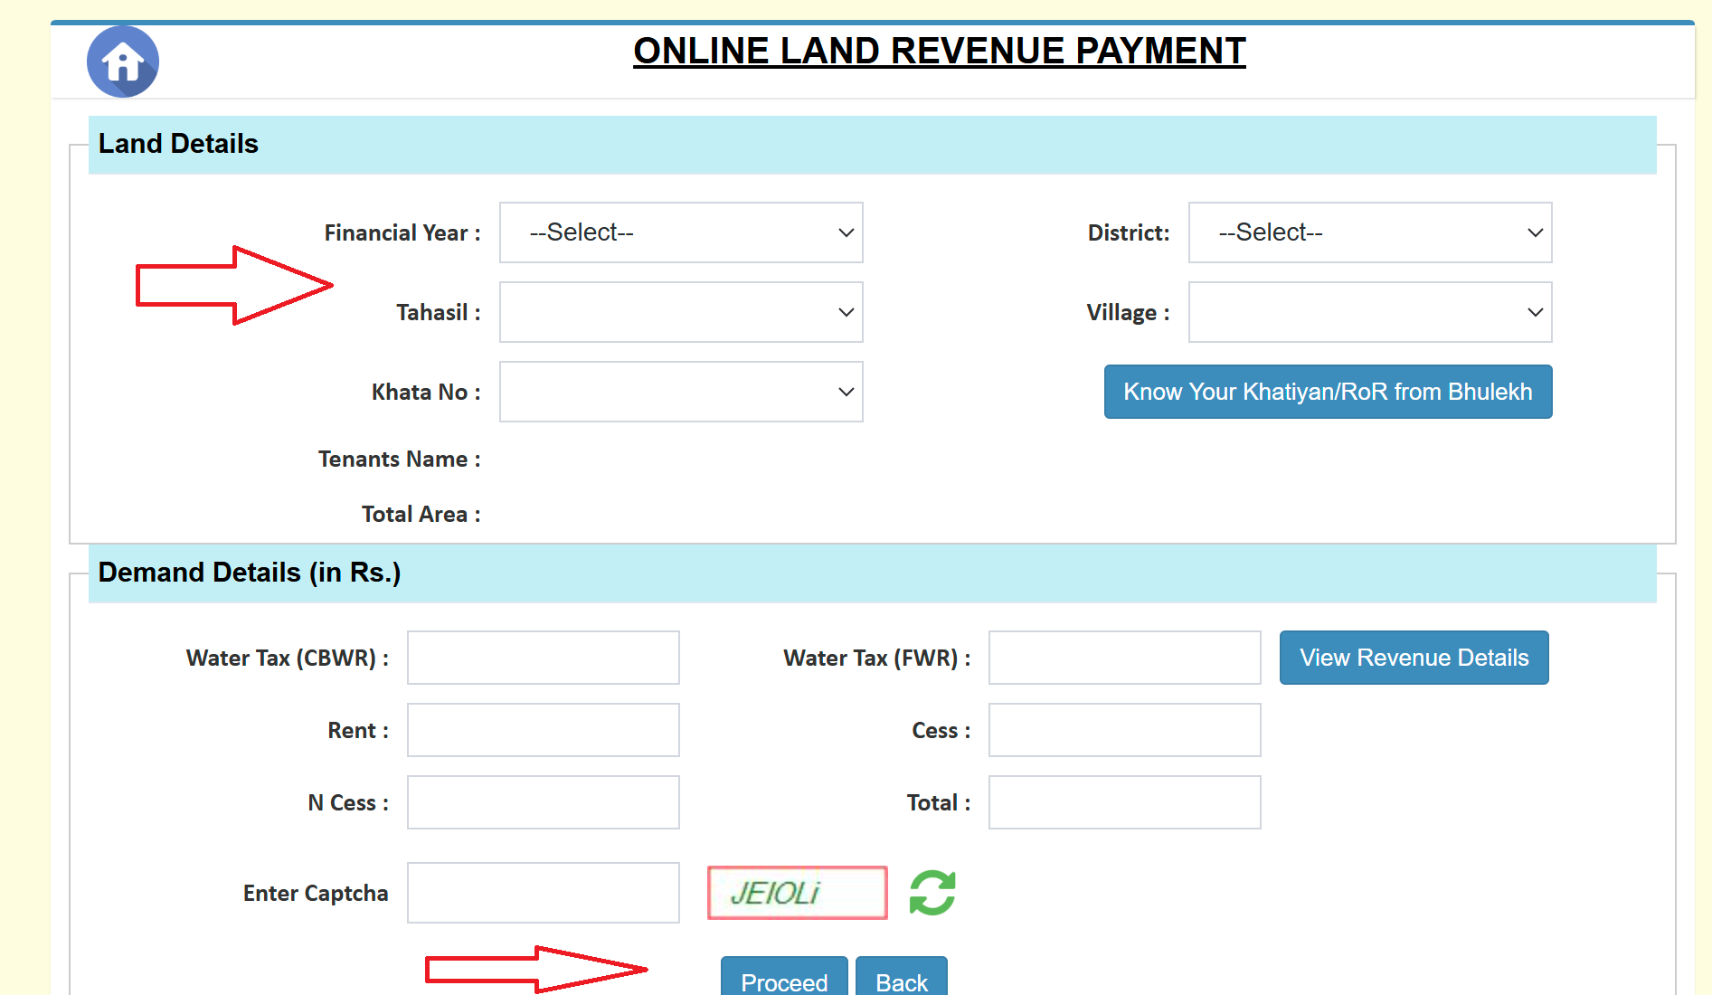Select the Total amount field
Viewport: 1712px width, 995px height.
pos(1123,802)
